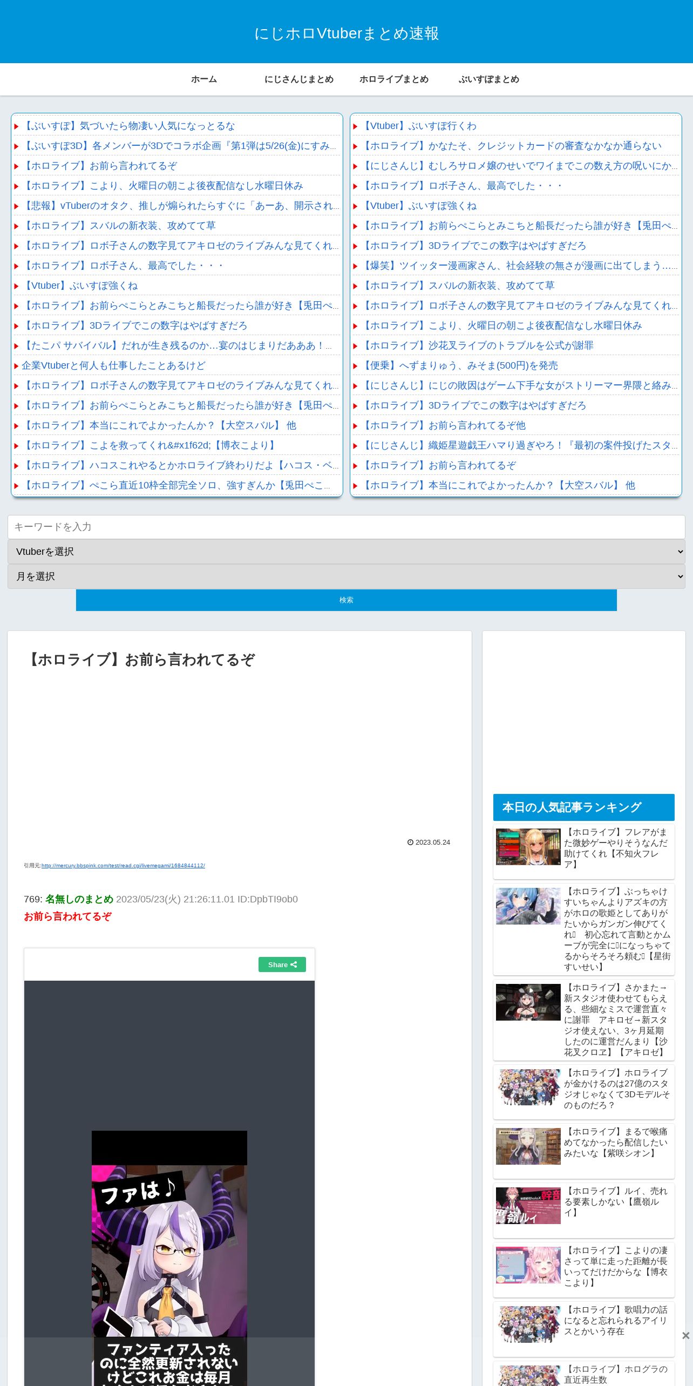Open the ハコスこれやるとかホロライブ終わりだよ link
This screenshot has width=693, height=1386.
[x=180, y=465]
